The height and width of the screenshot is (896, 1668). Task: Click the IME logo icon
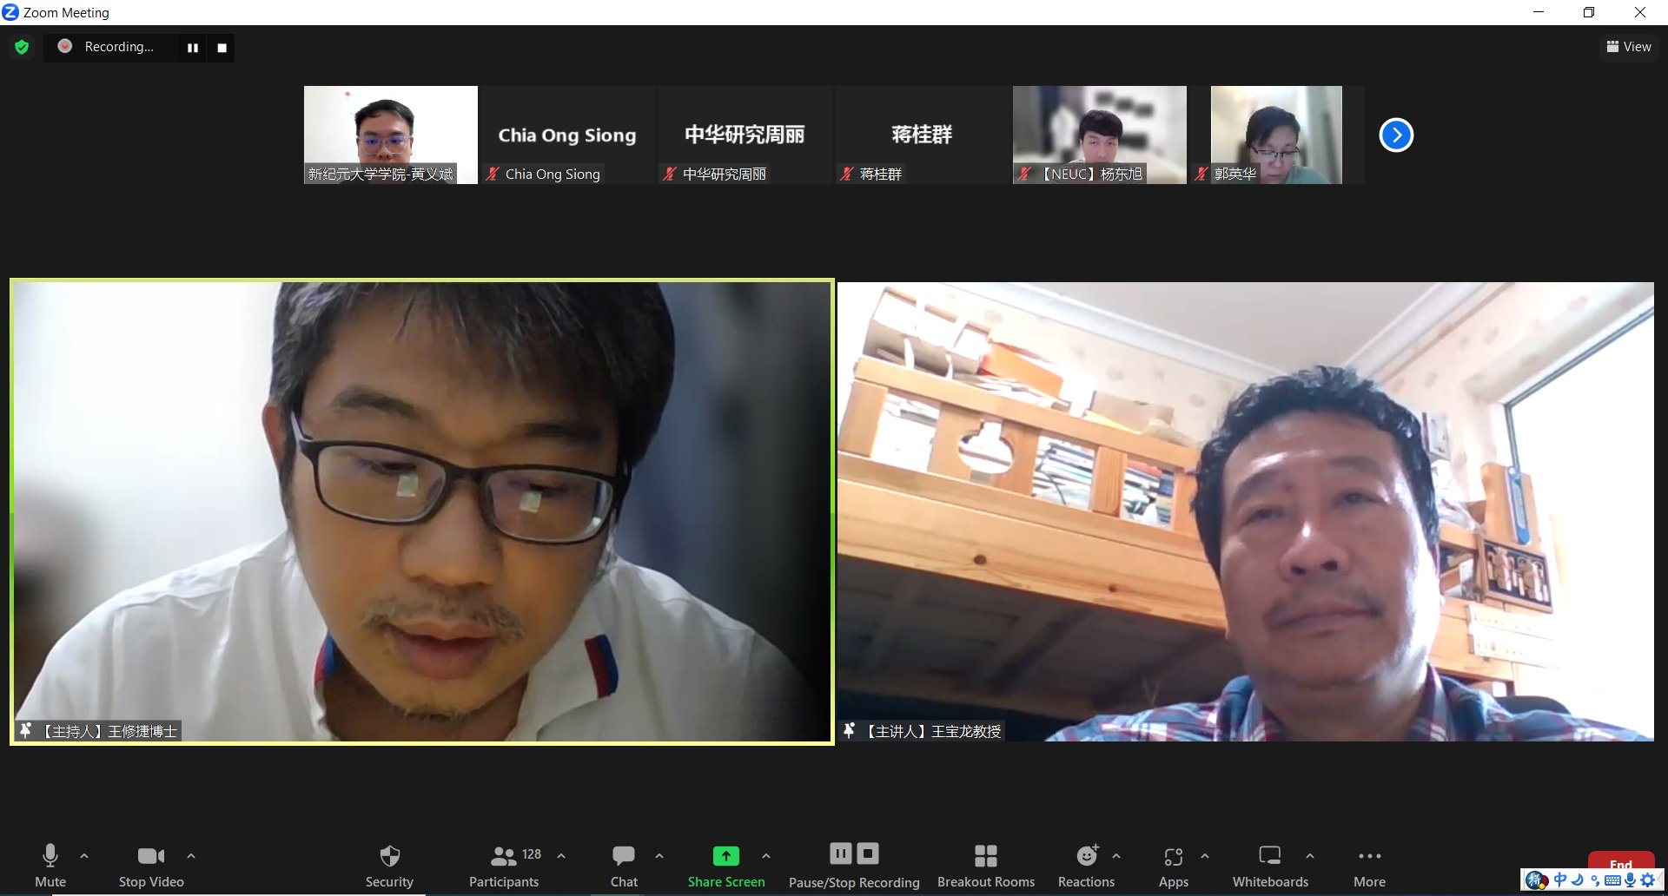[1536, 880]
